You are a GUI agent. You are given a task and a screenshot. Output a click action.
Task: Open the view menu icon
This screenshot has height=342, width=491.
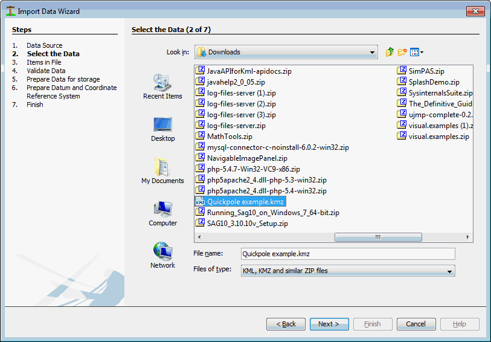pyautogui.click(x=417, y=52)
